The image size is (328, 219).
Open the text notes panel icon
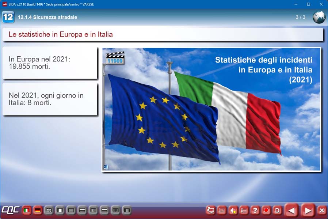click(221, 210)
